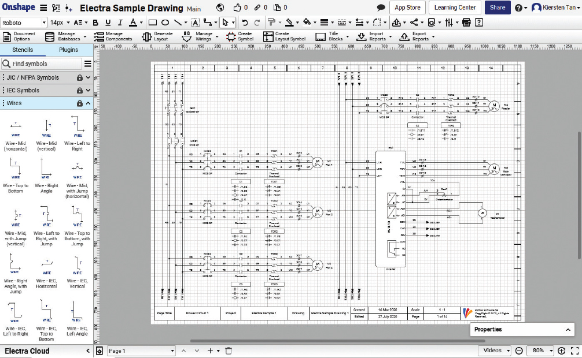Delete current page with trash icon
The height and width of the screenshot is (358, 582).
pos(229,350)
